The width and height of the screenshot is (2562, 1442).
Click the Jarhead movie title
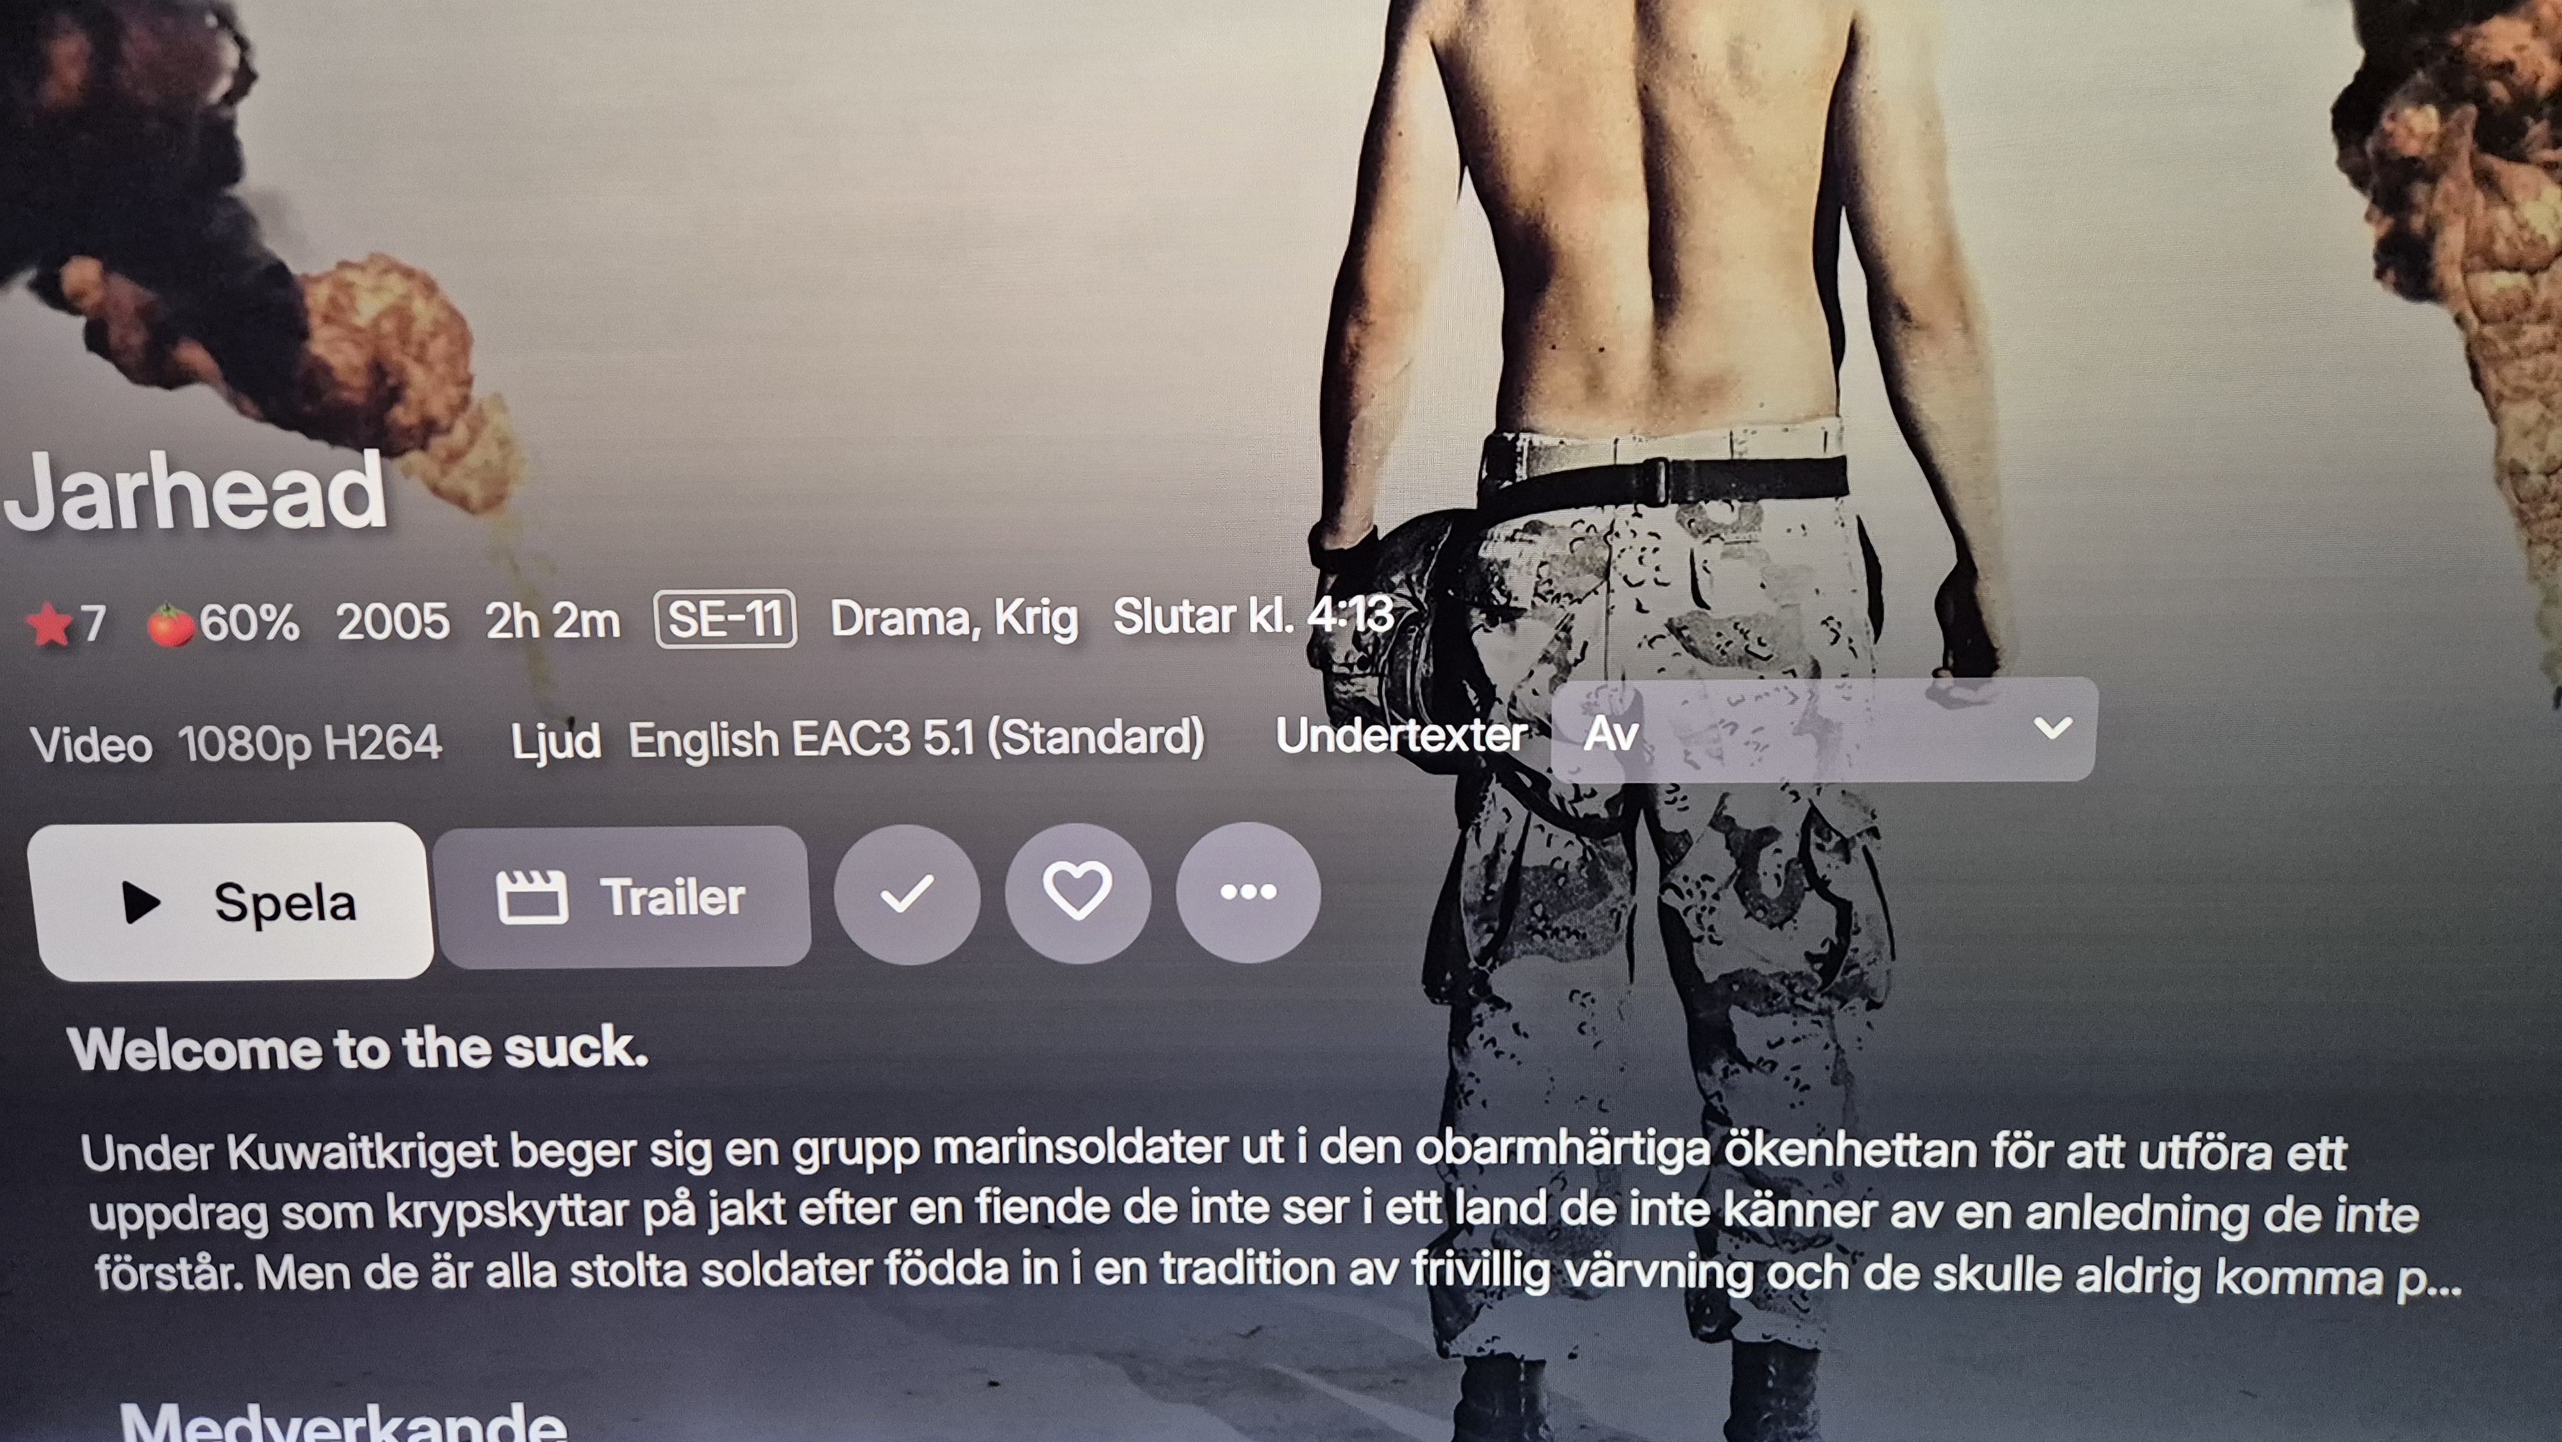tap(195, 491)
